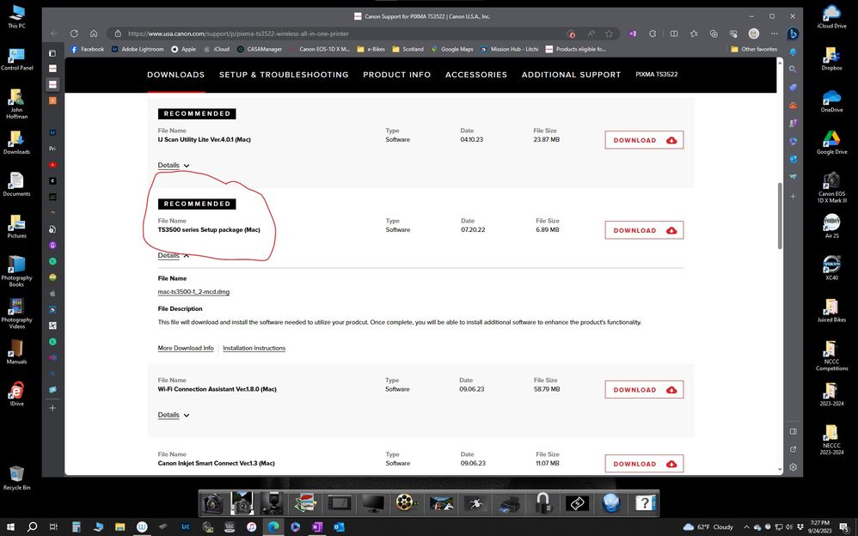Expand Details under Wi-Fi Connection Assistant
858x536 pixels.
[x=173, y=415]
